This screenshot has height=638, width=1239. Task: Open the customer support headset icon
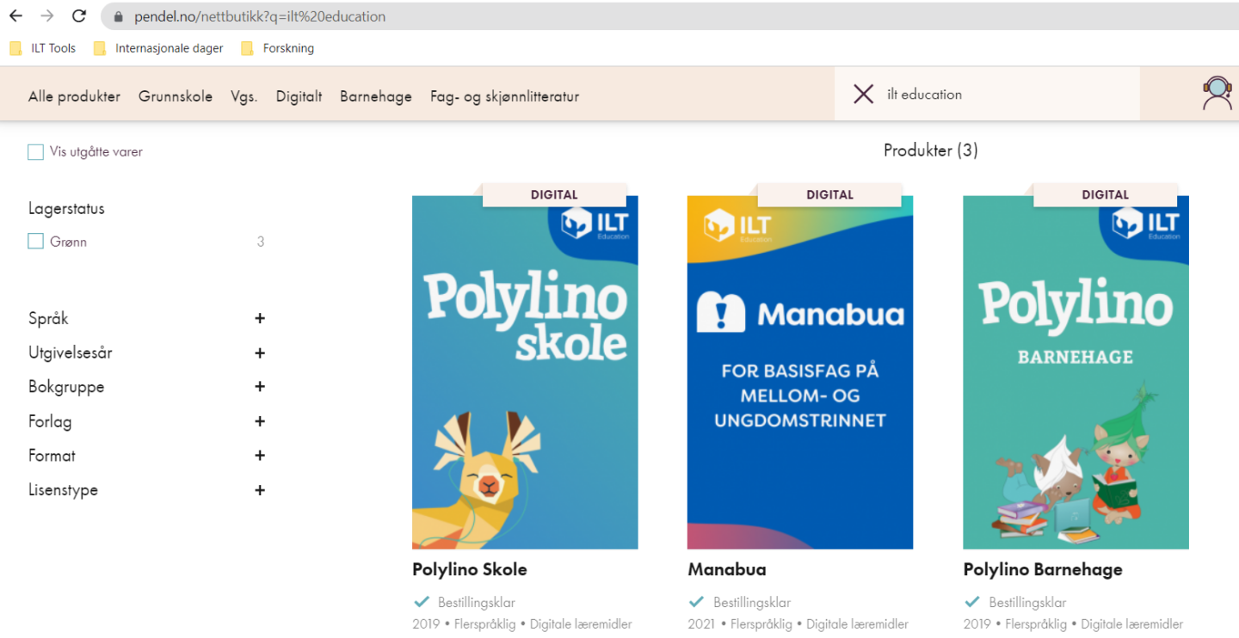point(1217,94)
